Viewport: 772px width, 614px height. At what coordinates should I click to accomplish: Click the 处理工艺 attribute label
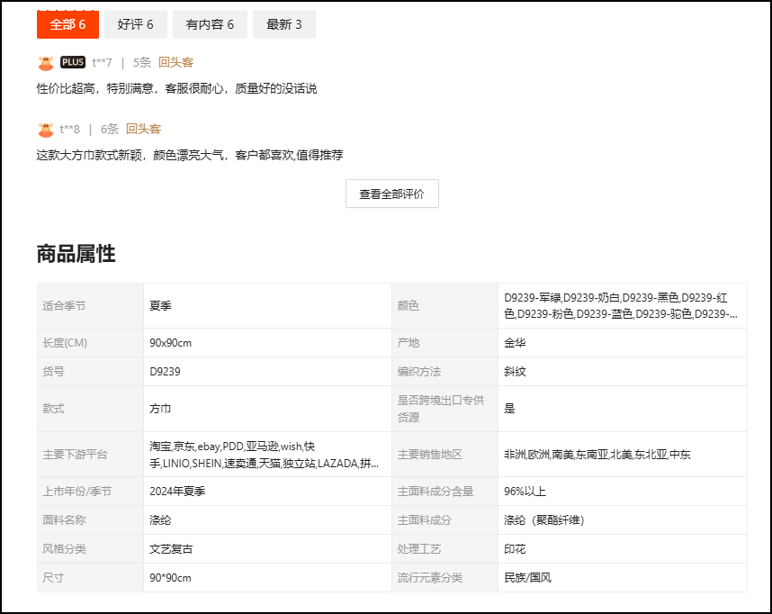[x=419, y=548]
